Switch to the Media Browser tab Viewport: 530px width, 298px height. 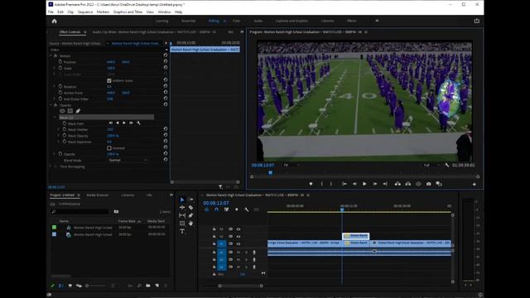[98, 195]
